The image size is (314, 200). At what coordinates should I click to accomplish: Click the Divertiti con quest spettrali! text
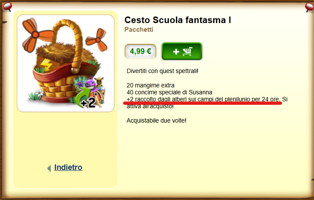162,71
